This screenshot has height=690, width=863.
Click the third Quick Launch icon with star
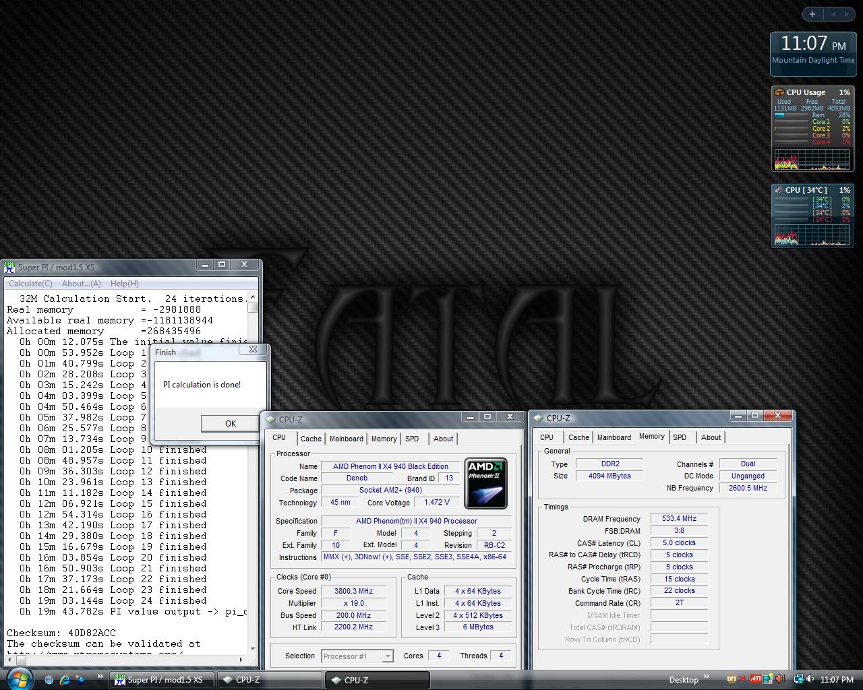click(81, 680)
